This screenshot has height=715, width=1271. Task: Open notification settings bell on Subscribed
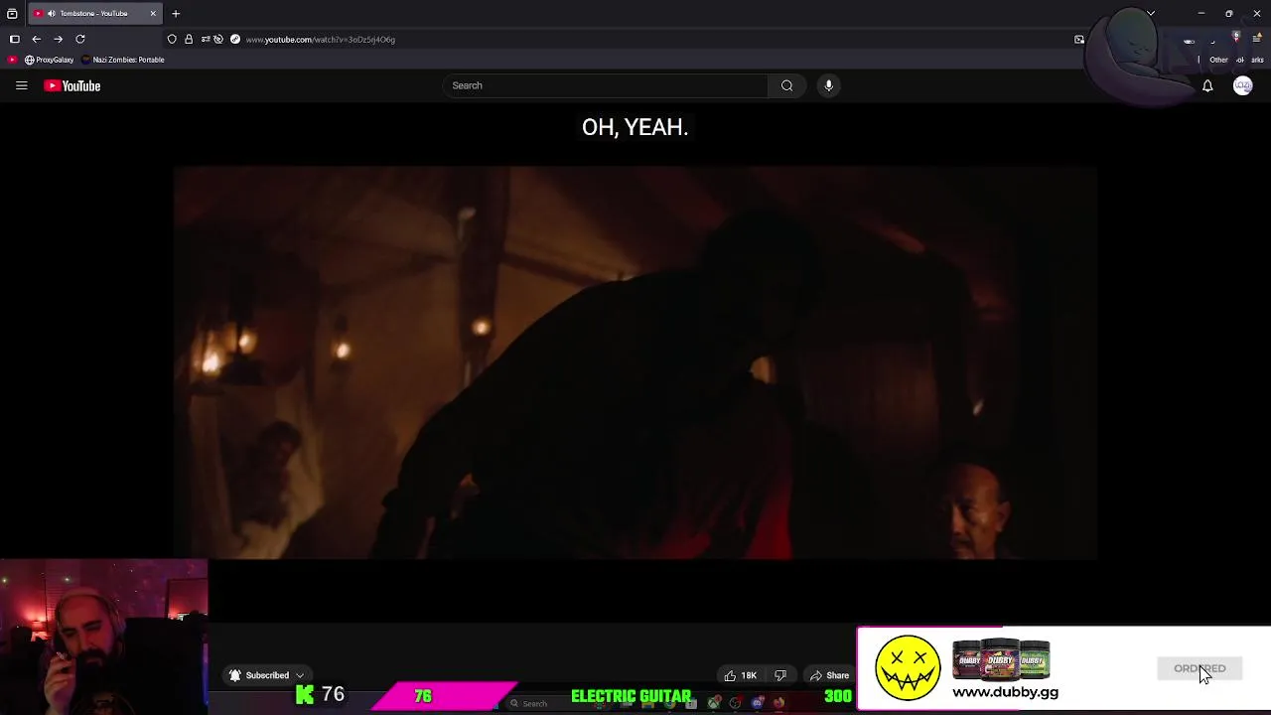point(235,675)
